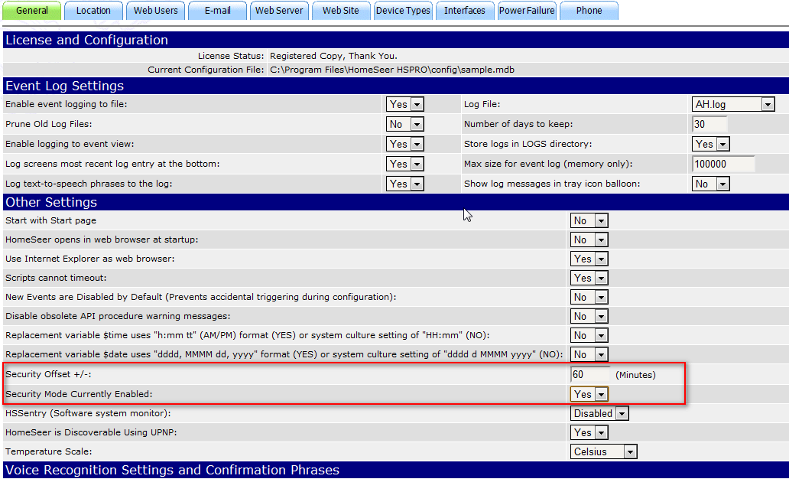Change the $date replacement variable format dropdown
The height and width of the screenshot is (479, 789).
589,354
